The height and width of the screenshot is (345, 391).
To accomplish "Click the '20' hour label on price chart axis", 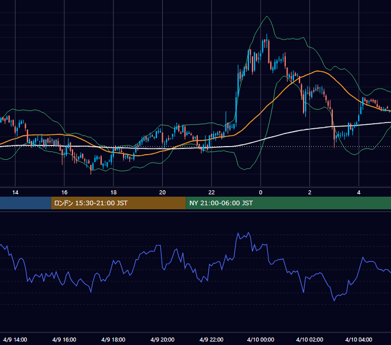I will [162, 193].
